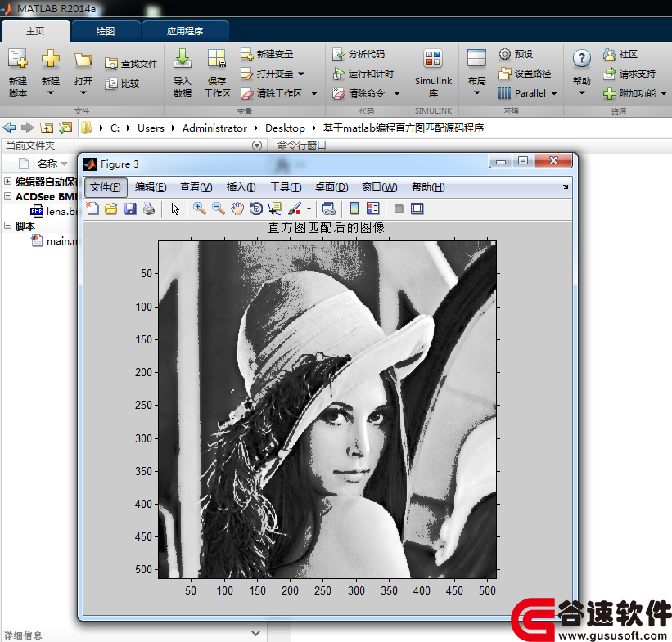672x642 pixels.
Task: Open brush color dropdown arrow
Action: (309, 209)
